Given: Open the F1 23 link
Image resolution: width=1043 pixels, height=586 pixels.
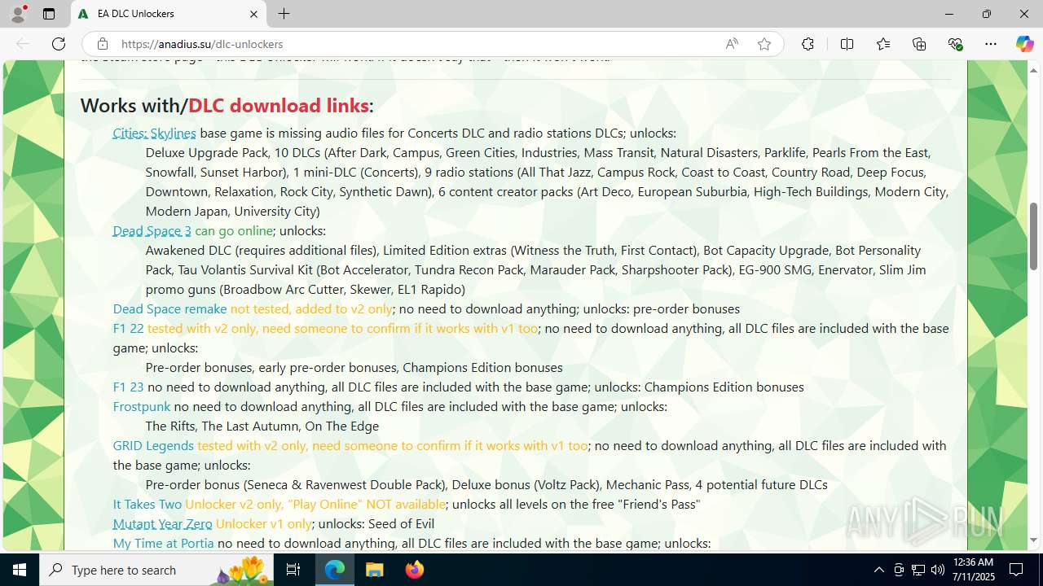Looking at the screenshot, I should pyautogui.click(x=128, y=387).
